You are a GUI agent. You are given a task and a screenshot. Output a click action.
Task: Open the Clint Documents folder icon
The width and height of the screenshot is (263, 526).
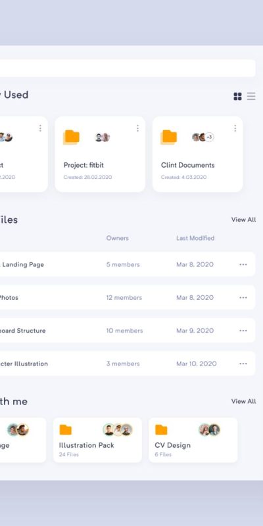(169, 137)
